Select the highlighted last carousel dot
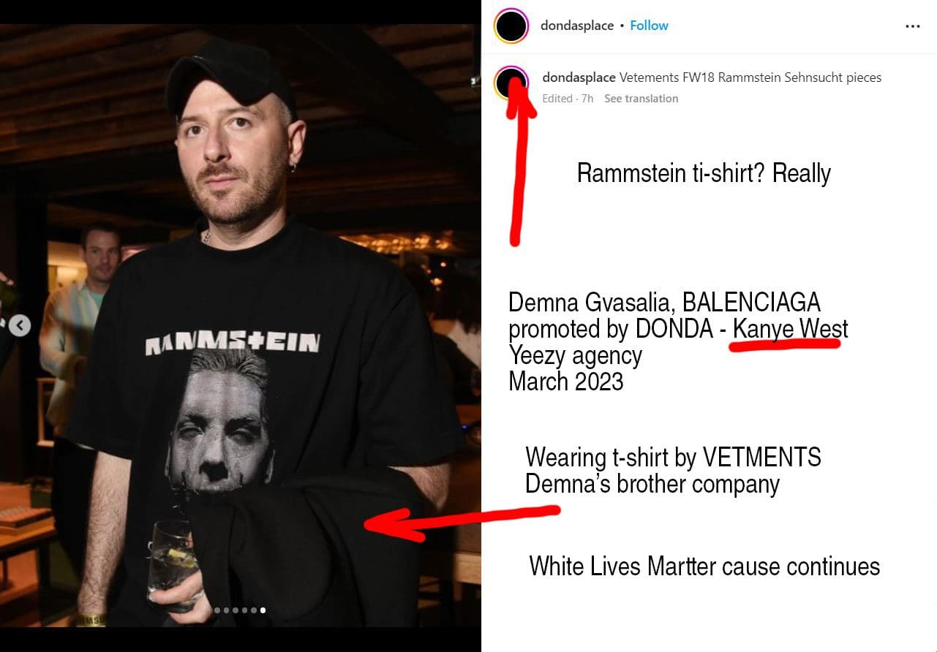 [263, 610]
